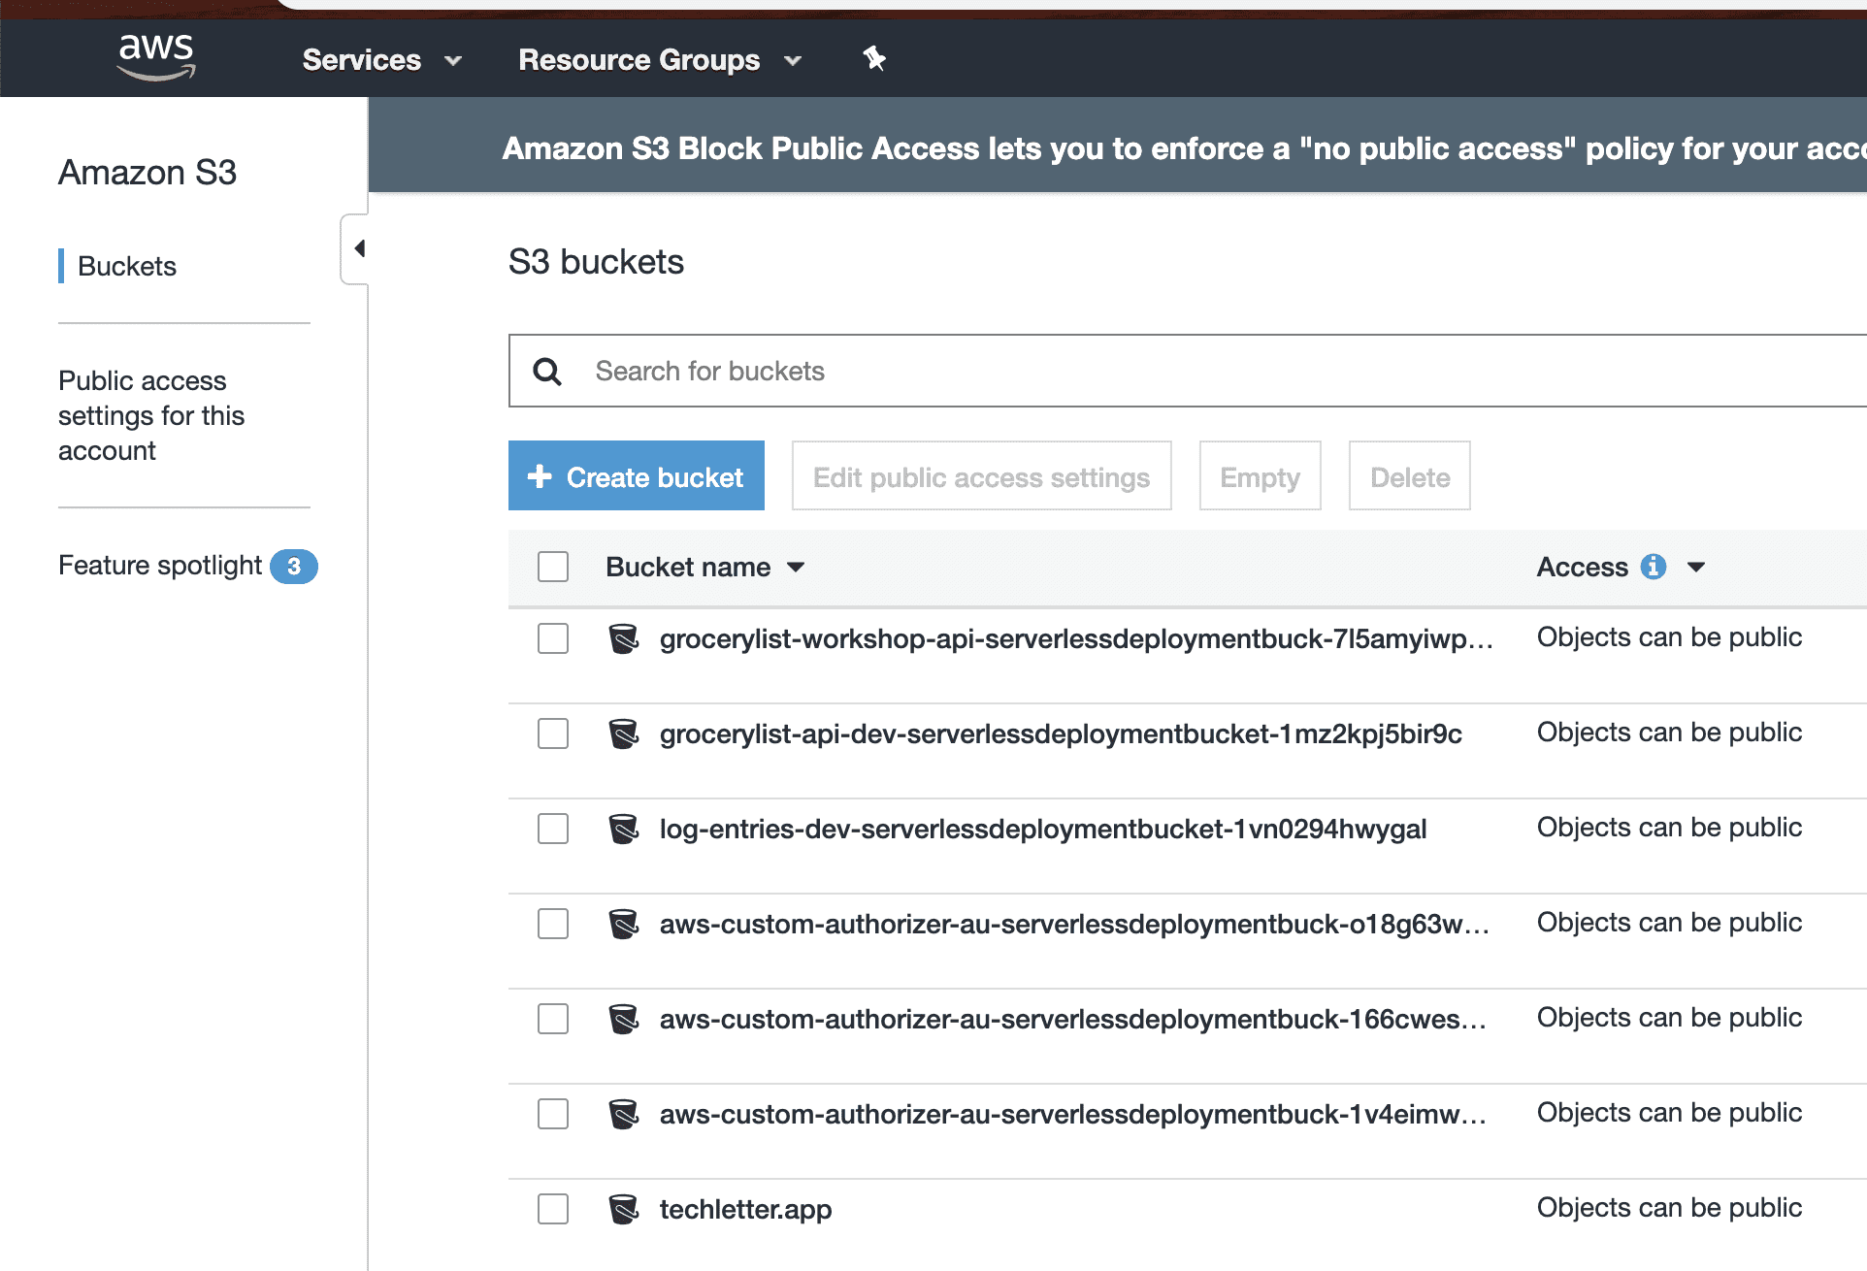This screenshot has width=1867, height=1271.
Task: Click the Access column info icon
Action: 1653,567
